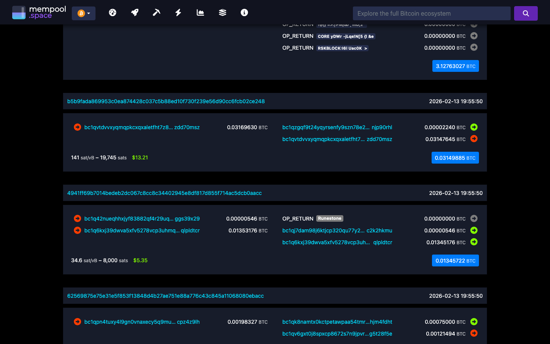550x344 pixels.
Task: Open transaction 4941ff69b7014bedeb2dc067c8cc8c344...
Action: (x=164, y=193)
